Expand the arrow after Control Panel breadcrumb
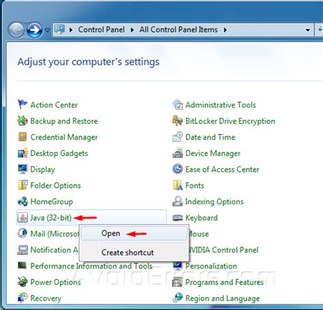The image size is (323, 310). click(132, 30)
